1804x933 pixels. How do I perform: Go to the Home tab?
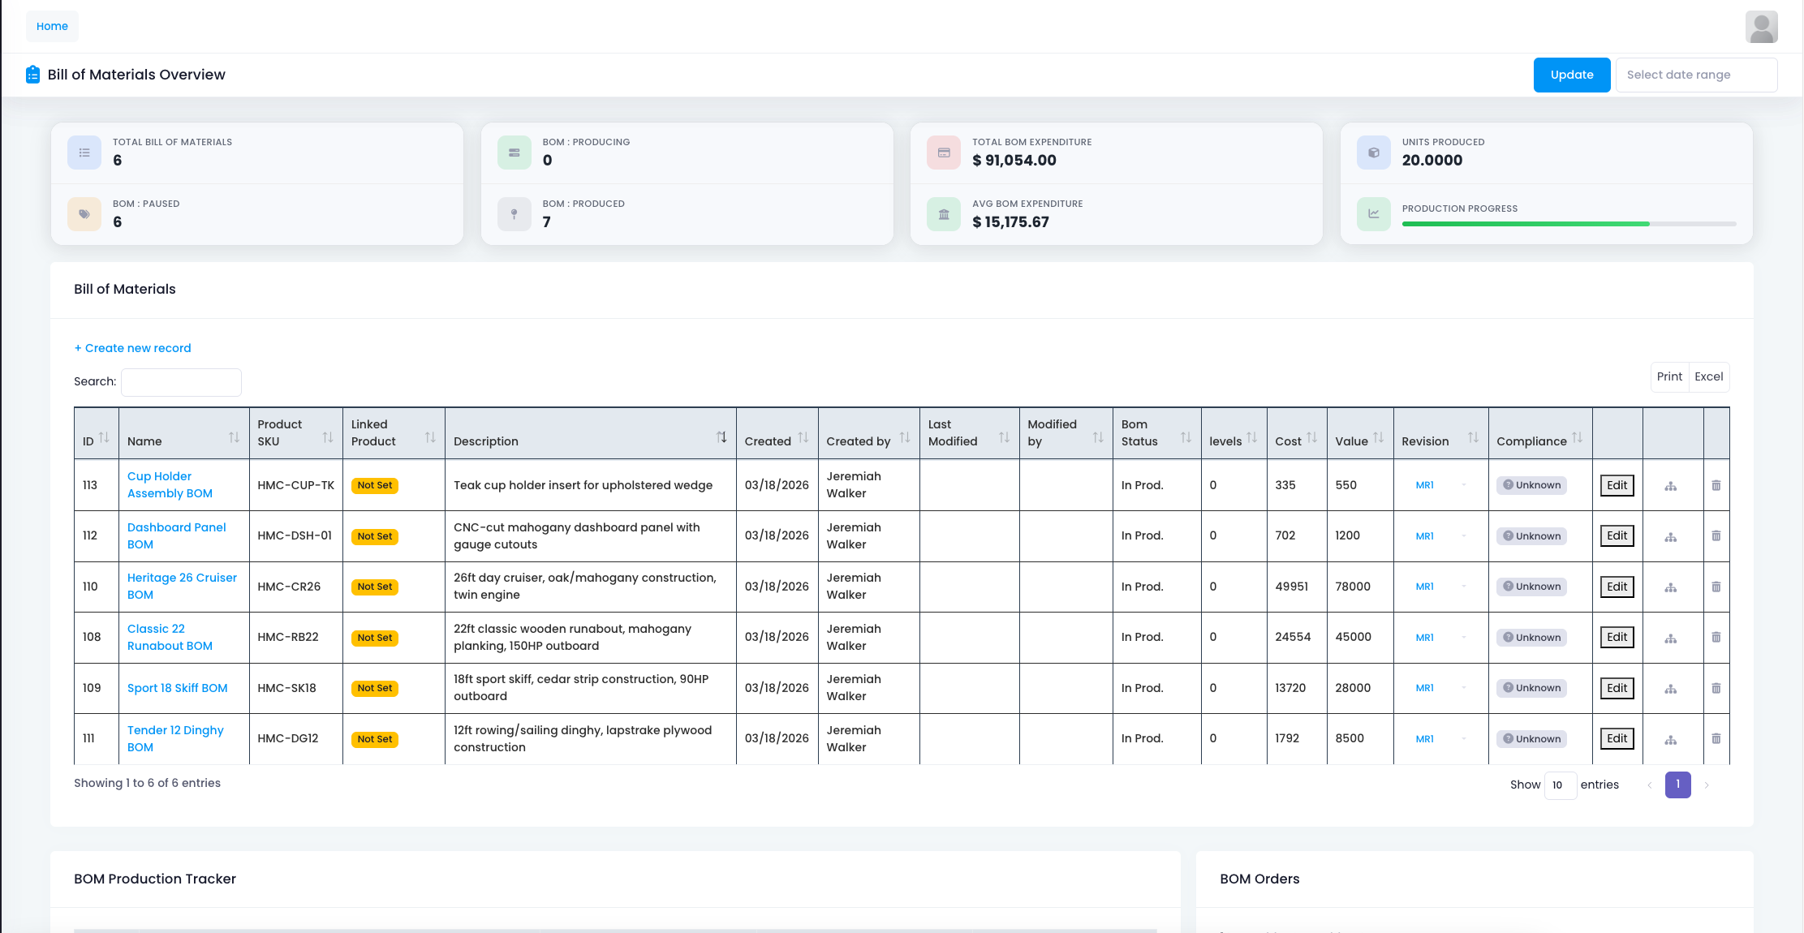pyautogui.click(x=52, y=26)
